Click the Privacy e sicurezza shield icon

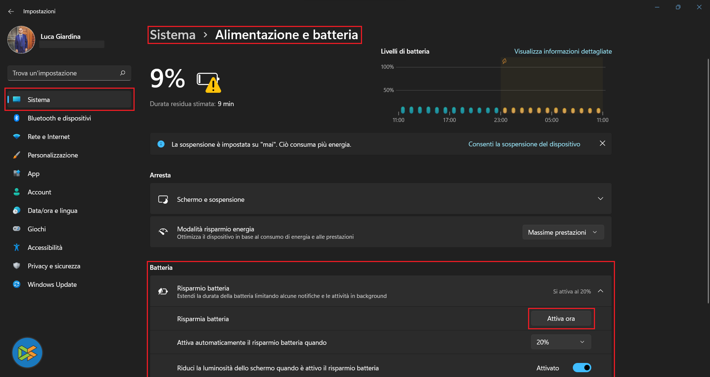[x=17, y=266]
